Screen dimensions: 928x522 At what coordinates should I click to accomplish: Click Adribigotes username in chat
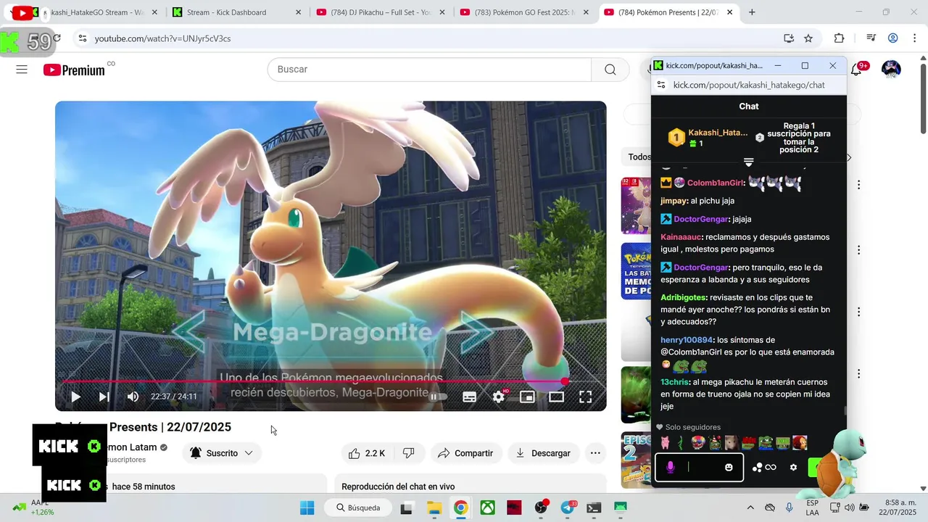684,297
